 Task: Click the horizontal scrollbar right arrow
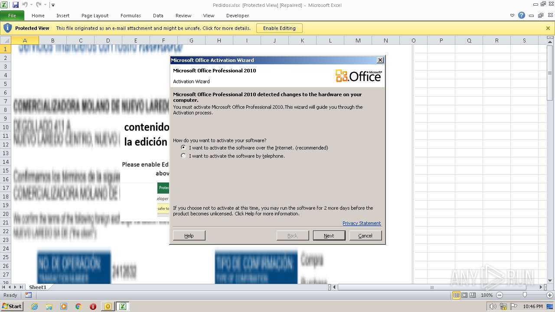point(541,287)
